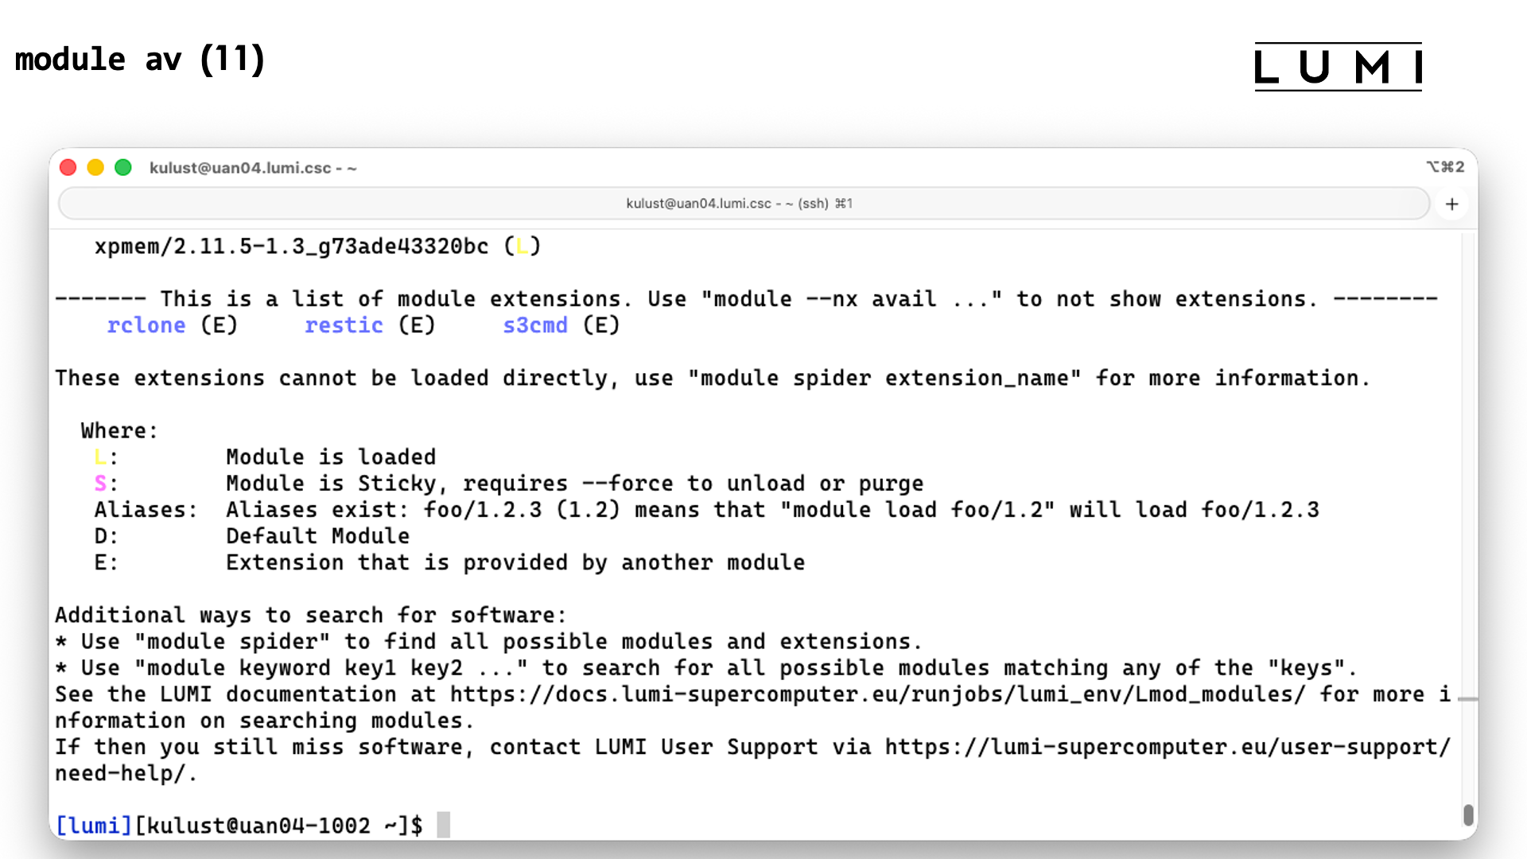This screenshot has height=859, width=1527.
Task: Click the yellow minimize button
Action: 95,167
